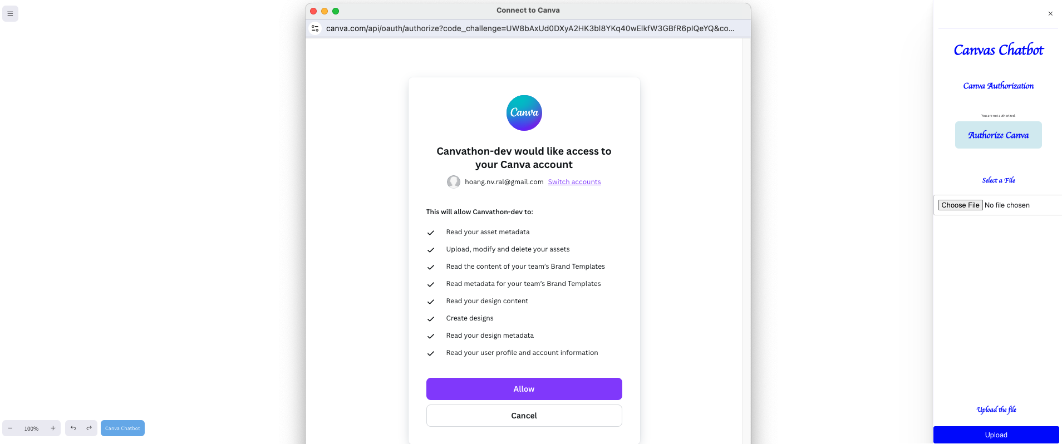1062x444 pixels.
Task: Click the zoom out minus icon
Action: click(10, 428)
